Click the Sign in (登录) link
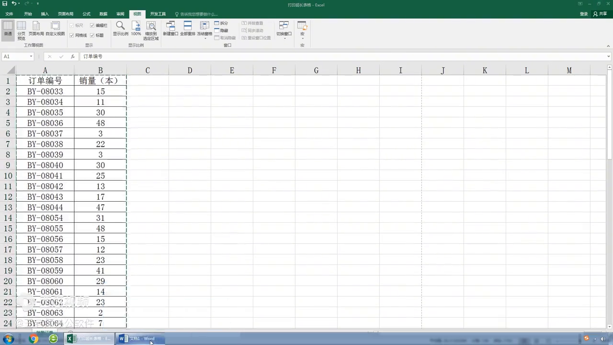 [584, 14]
